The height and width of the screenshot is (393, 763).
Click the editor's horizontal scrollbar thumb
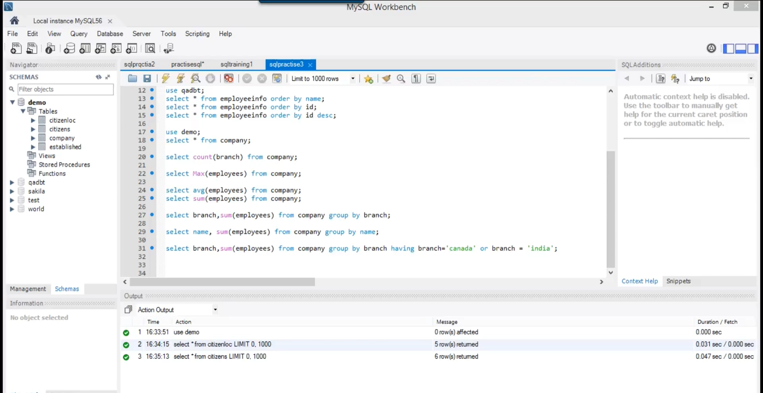tap(223, 282)
